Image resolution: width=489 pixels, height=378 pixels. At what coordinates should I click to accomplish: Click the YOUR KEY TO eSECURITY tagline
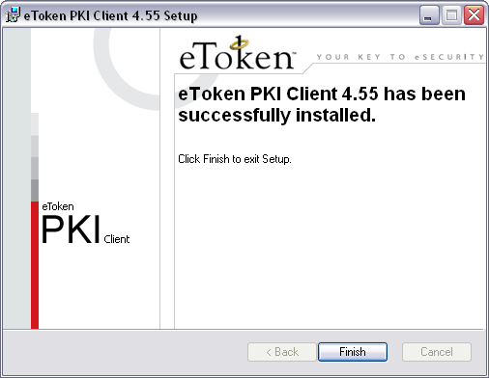click(400, 57)
